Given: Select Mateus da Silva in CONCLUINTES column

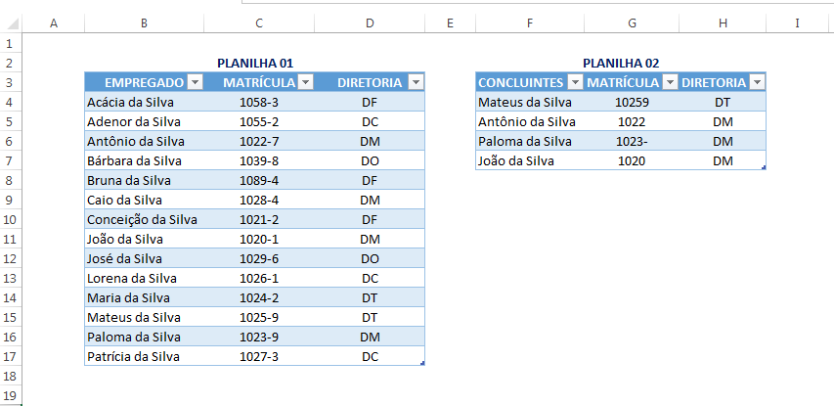Looking at the screenshot, I should 529,102.
